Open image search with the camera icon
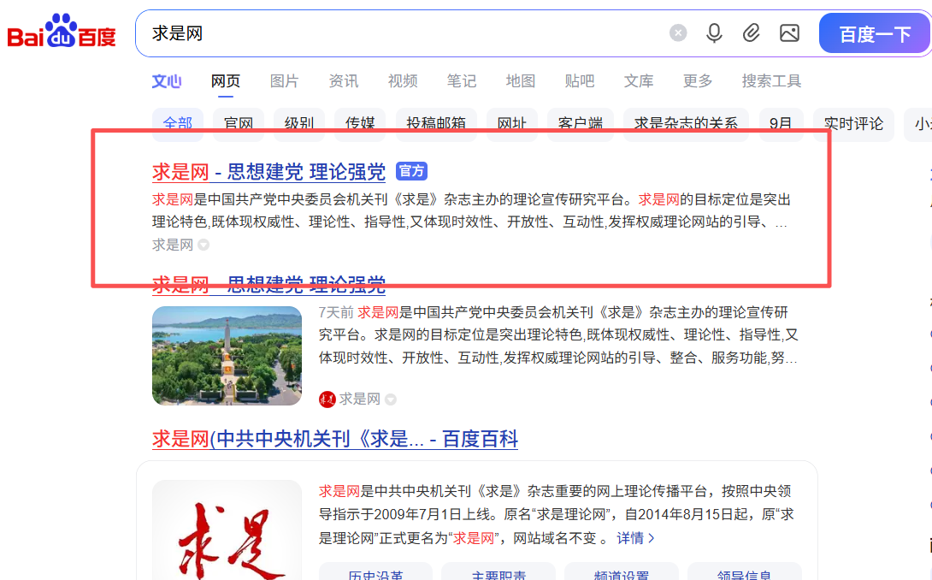 click(789, 33)
